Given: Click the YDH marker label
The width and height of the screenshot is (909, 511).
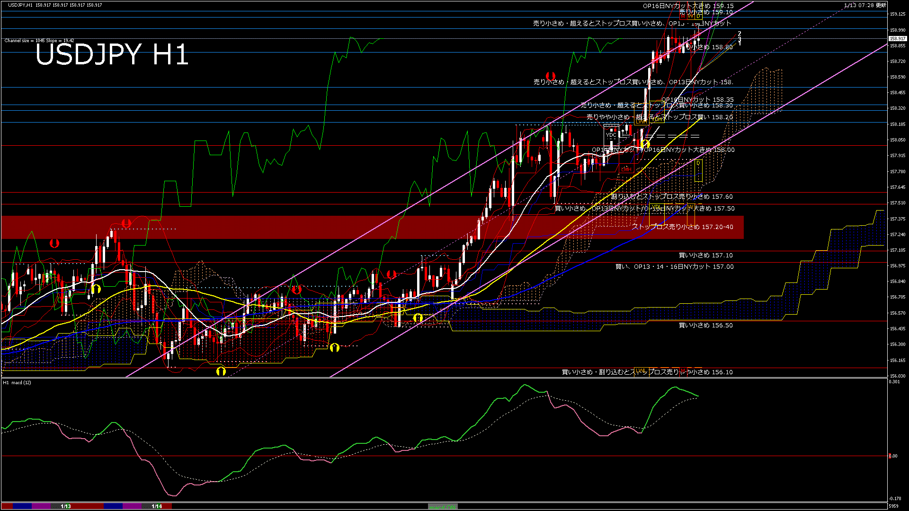Looking at the screenshot, I should pyautogui.click(x=657, y=120).
